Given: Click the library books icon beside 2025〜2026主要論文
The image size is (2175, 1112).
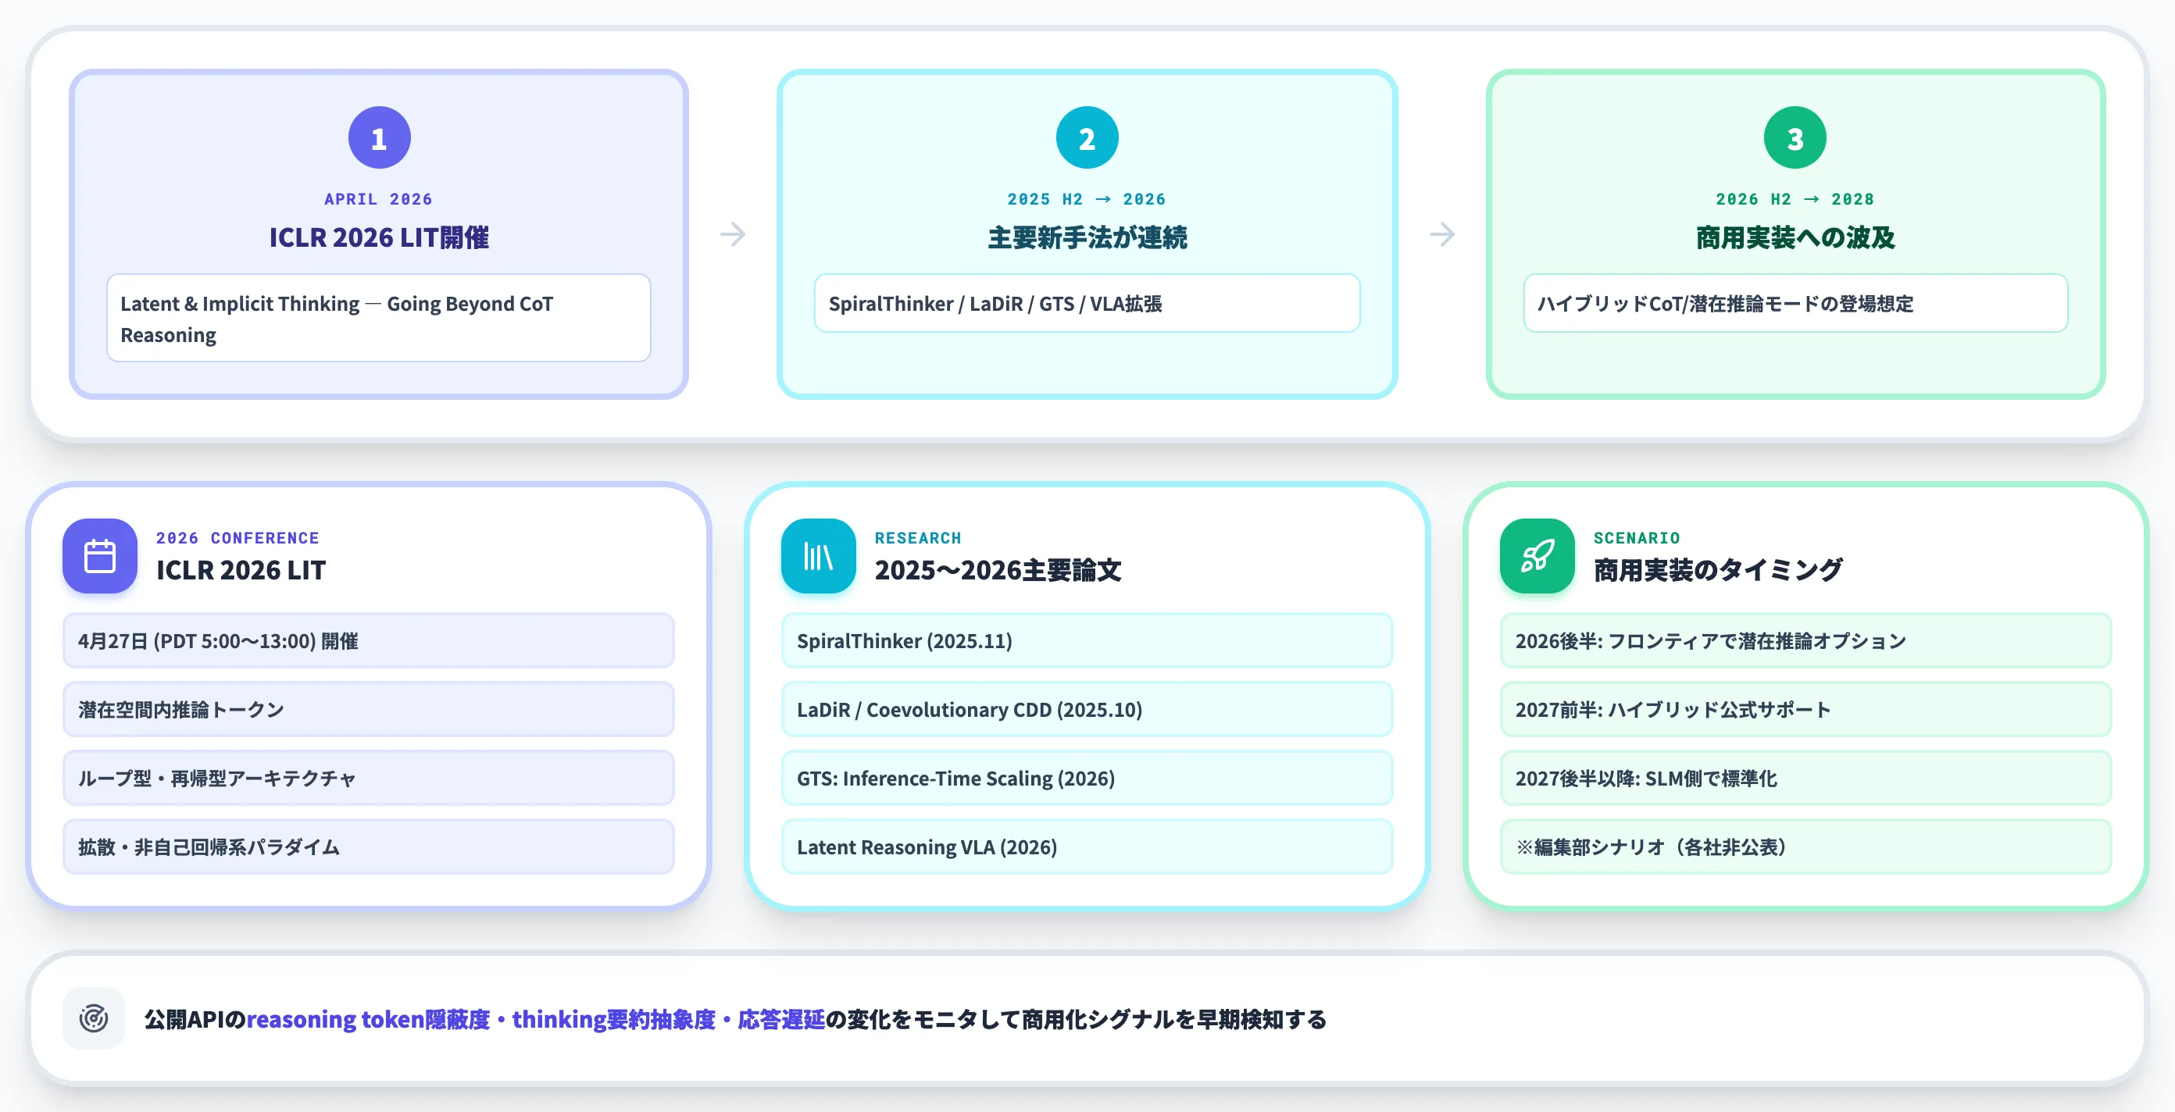Looking at the screenshot, I should click(x=818, y=556).
